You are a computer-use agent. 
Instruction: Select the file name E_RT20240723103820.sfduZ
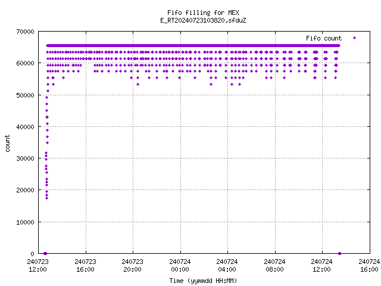(203, 20)
